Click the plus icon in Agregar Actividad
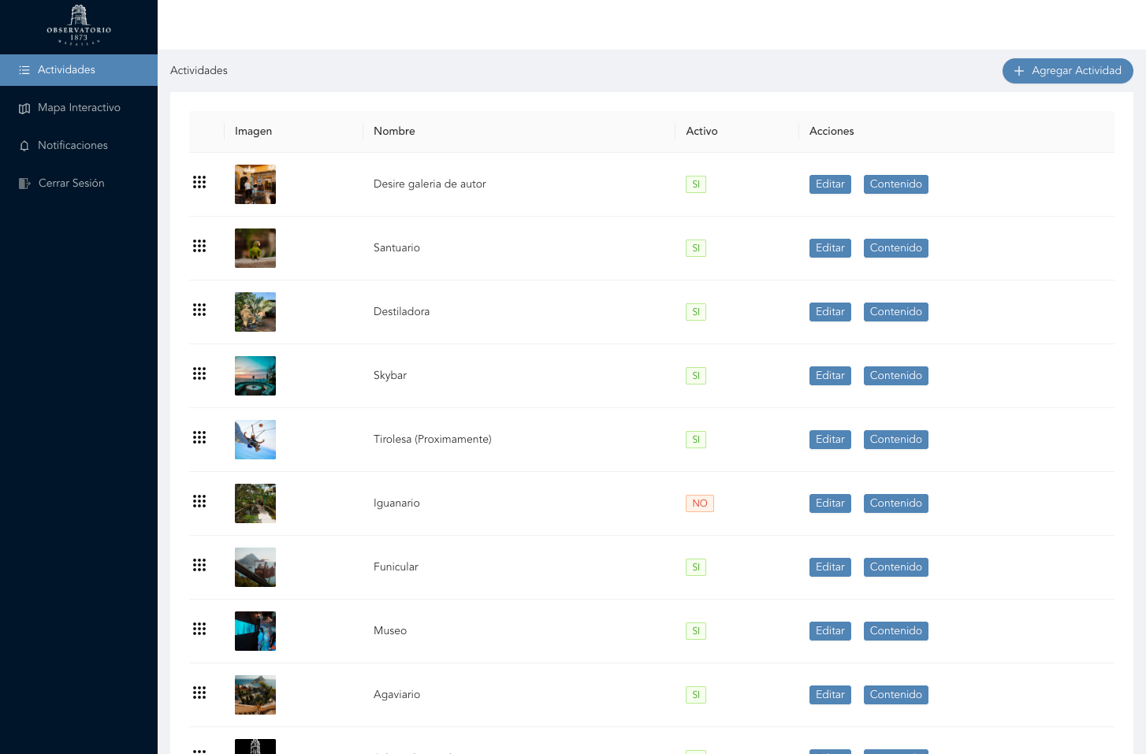Screen dimensions: 1146x754 (x=1018, y=71)
